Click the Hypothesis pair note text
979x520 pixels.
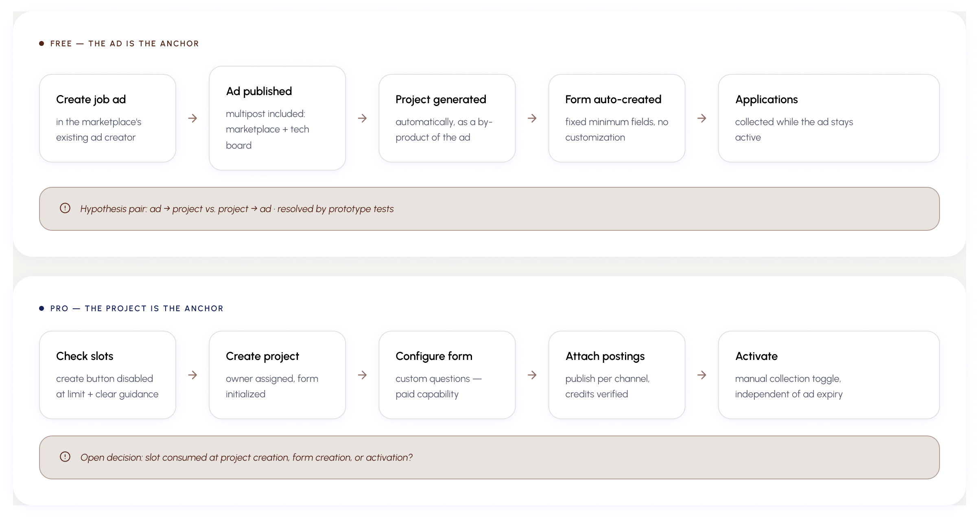point(237,209)
